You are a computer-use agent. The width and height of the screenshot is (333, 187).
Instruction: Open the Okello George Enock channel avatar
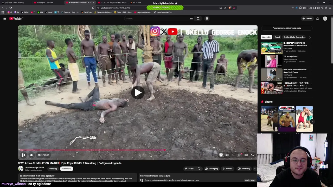21,169
